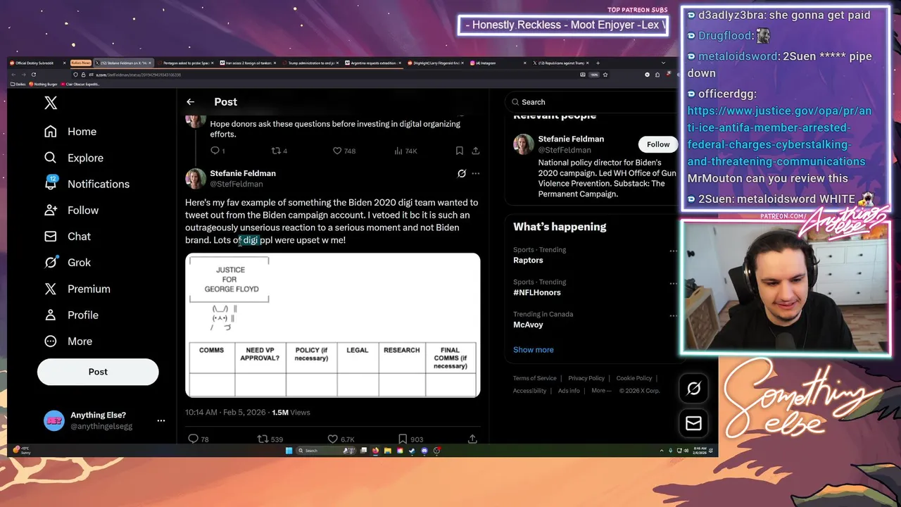Screen dimensions: 901x507
Task: Open three-dot menu on Stefanie Feldman's post
Action: [476, 173]
